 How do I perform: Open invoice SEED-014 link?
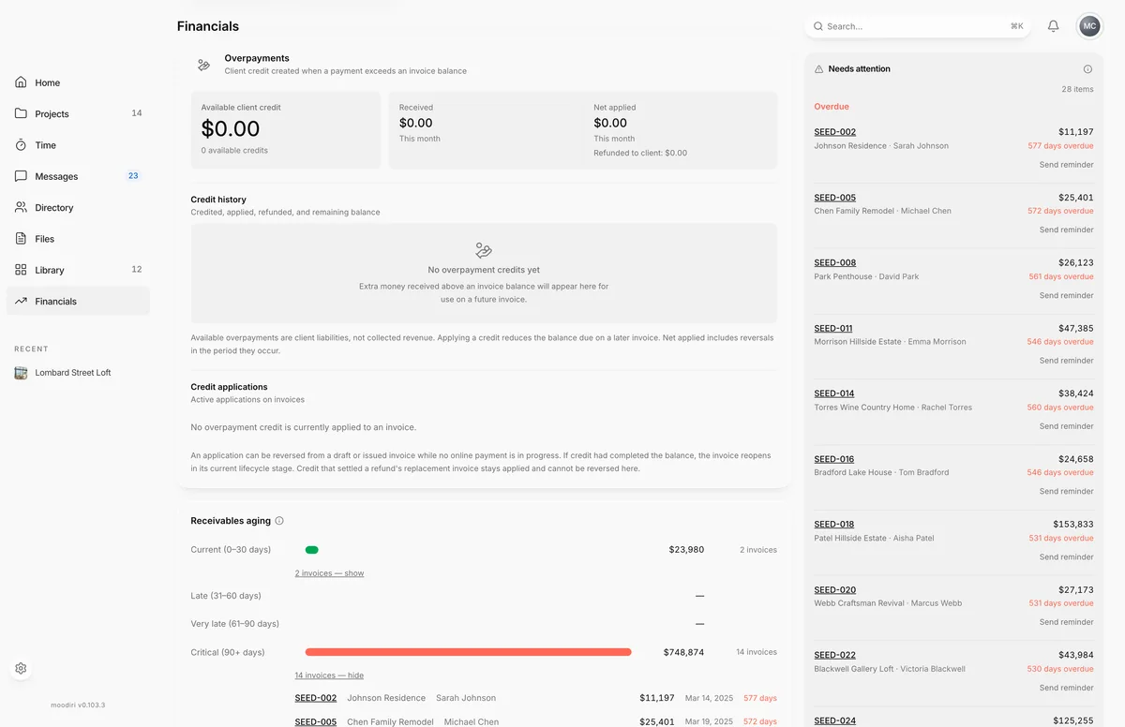[x=834, y=393]
